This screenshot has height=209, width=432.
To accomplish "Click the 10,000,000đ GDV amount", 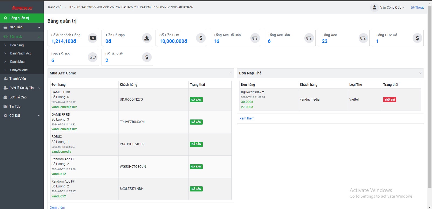I will coord(173,41).
